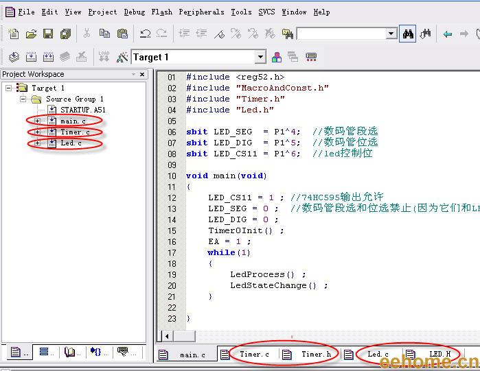480x371 pixels.
Task: Collapse the Target 1 tree node
Action: pos(8,88)
